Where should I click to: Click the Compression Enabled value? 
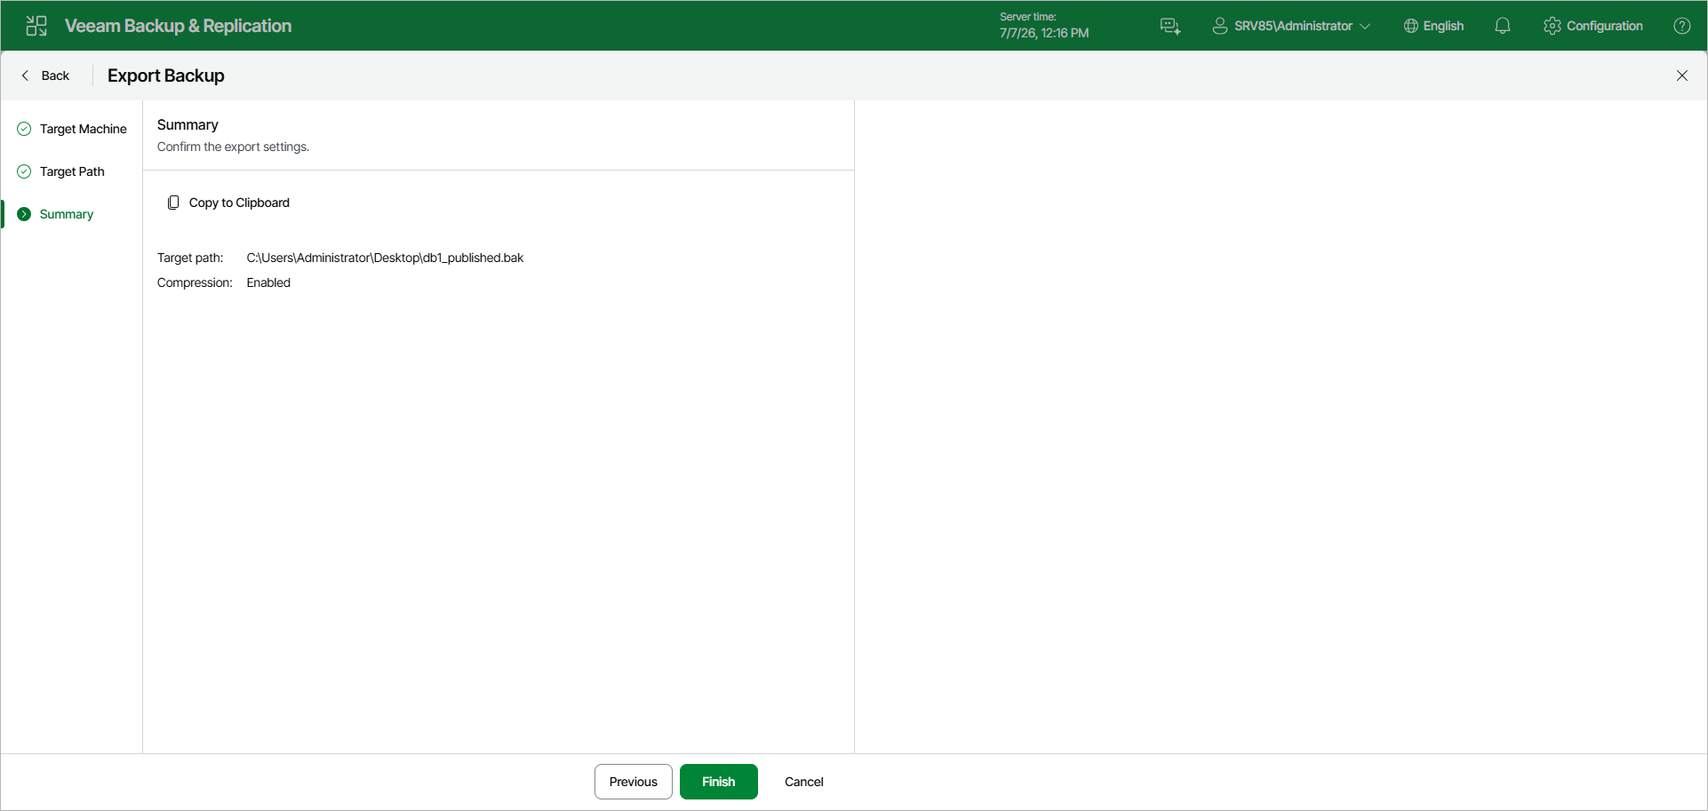click(268, 282)
